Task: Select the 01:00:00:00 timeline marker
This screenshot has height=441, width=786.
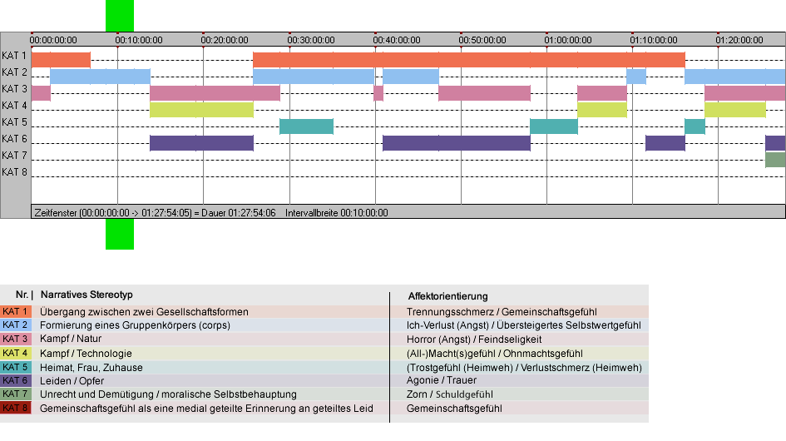Action: coord(568,40)
